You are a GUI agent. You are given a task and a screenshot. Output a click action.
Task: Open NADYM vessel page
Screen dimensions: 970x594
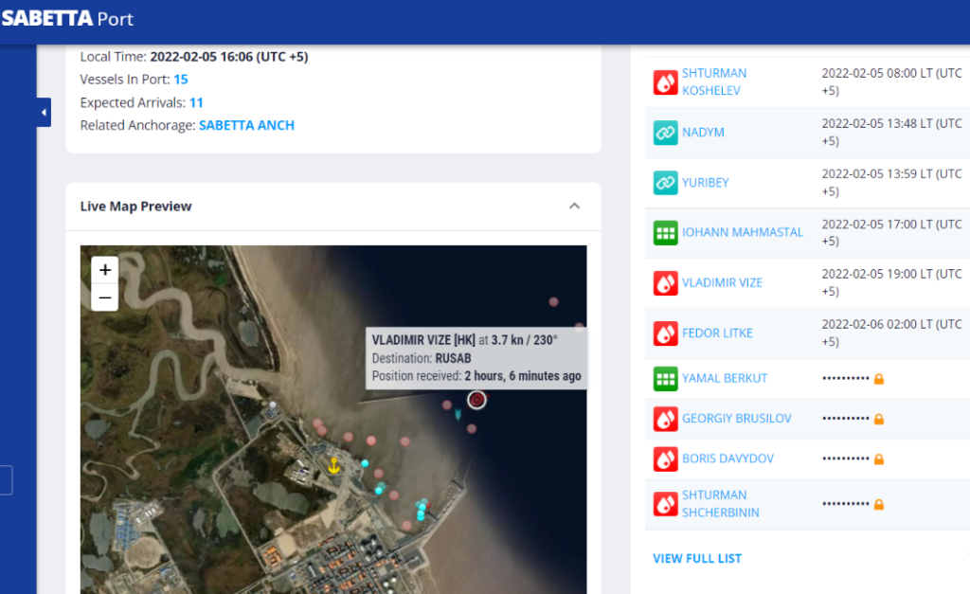click(703, 133)
